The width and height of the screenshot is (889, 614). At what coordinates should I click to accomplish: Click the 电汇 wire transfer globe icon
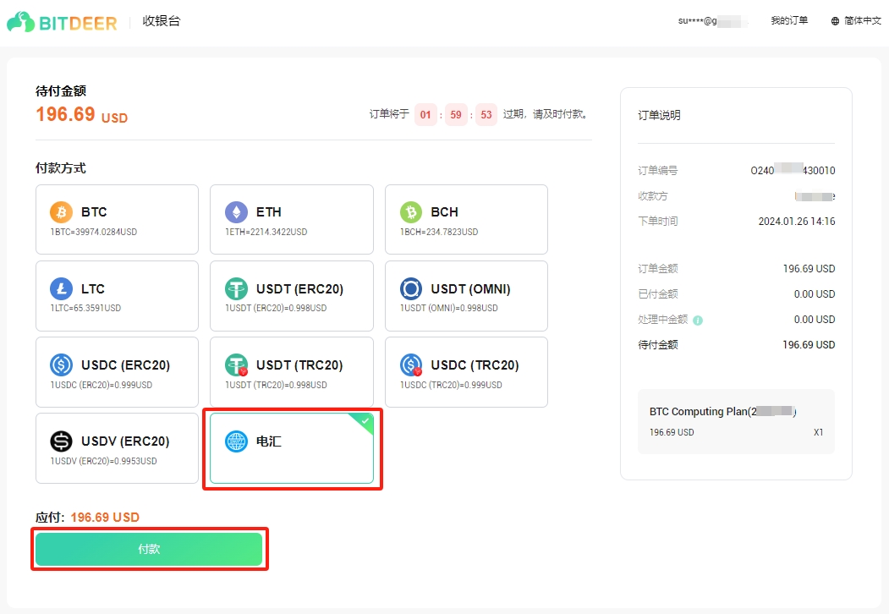click(x=237, y=441)
